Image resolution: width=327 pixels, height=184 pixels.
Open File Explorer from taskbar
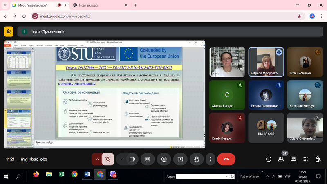coord(49,174)
